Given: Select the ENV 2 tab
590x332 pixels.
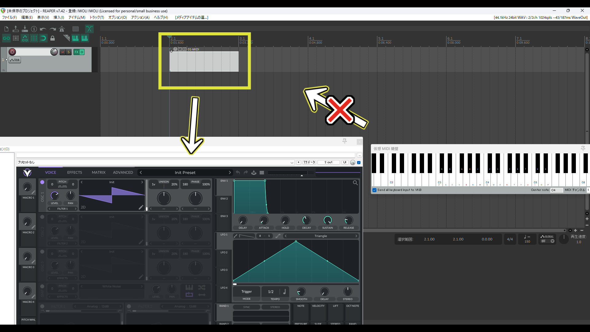Looking at the screenshot, I should 224,199.
